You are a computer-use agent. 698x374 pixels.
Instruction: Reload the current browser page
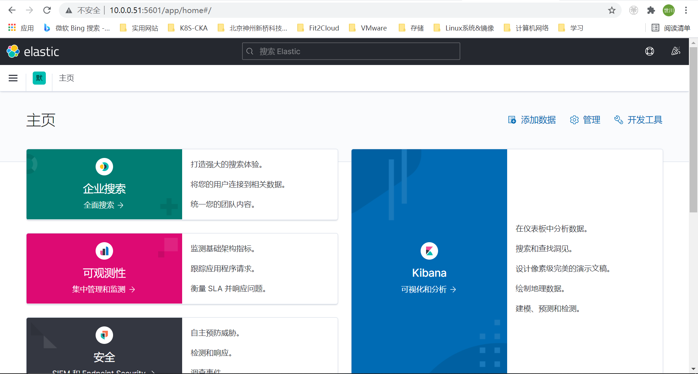point(47,10)
